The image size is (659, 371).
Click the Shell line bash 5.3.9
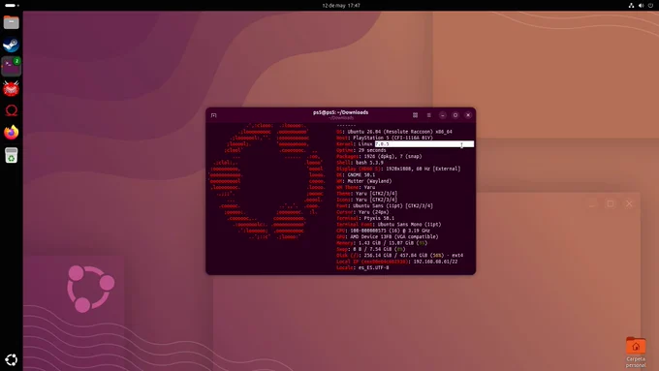[x=360, y=163]
